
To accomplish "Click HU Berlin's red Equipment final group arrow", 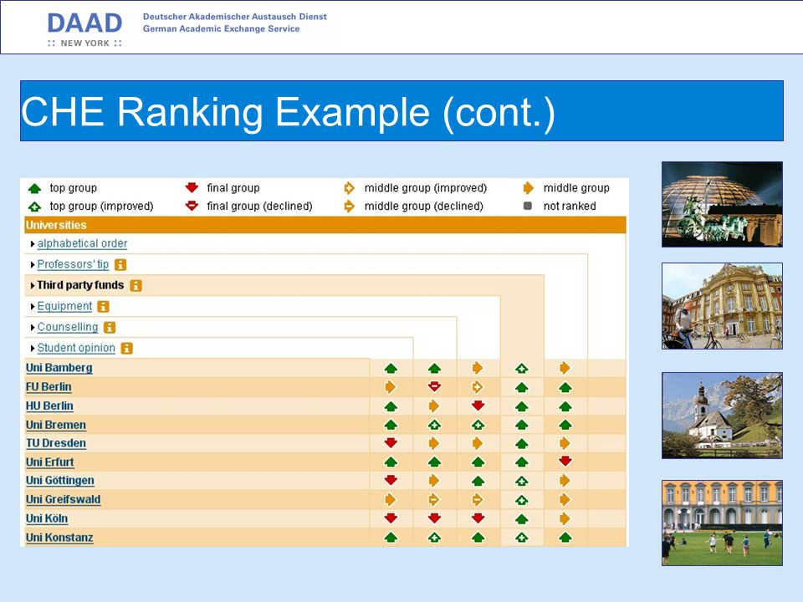I will pyautogui.click(x=478, y=406).
